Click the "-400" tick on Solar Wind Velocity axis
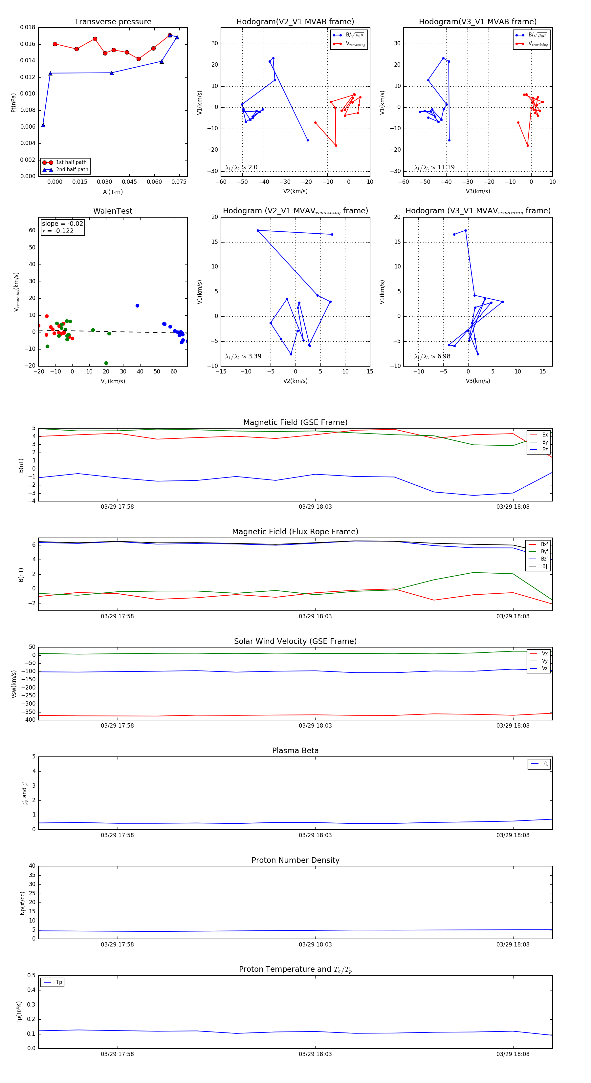 coord(29,720)
